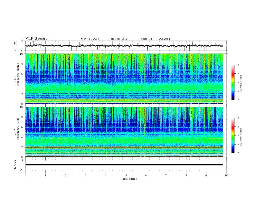The image size is (255, 197).
Task: Click inside the ch.2 spectrogram panel
Action: point(124,132)
